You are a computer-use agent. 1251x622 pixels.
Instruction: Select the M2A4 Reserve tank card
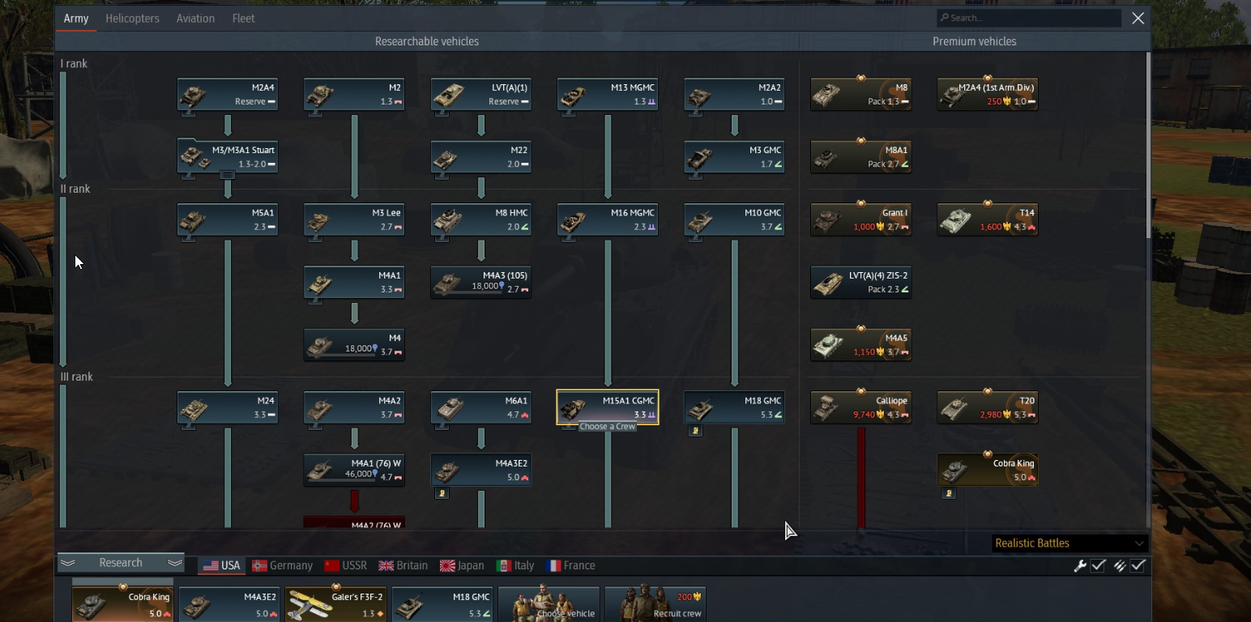coord(228,95)
